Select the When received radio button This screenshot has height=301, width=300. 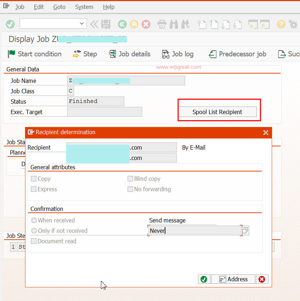click(x=34, y=220)
